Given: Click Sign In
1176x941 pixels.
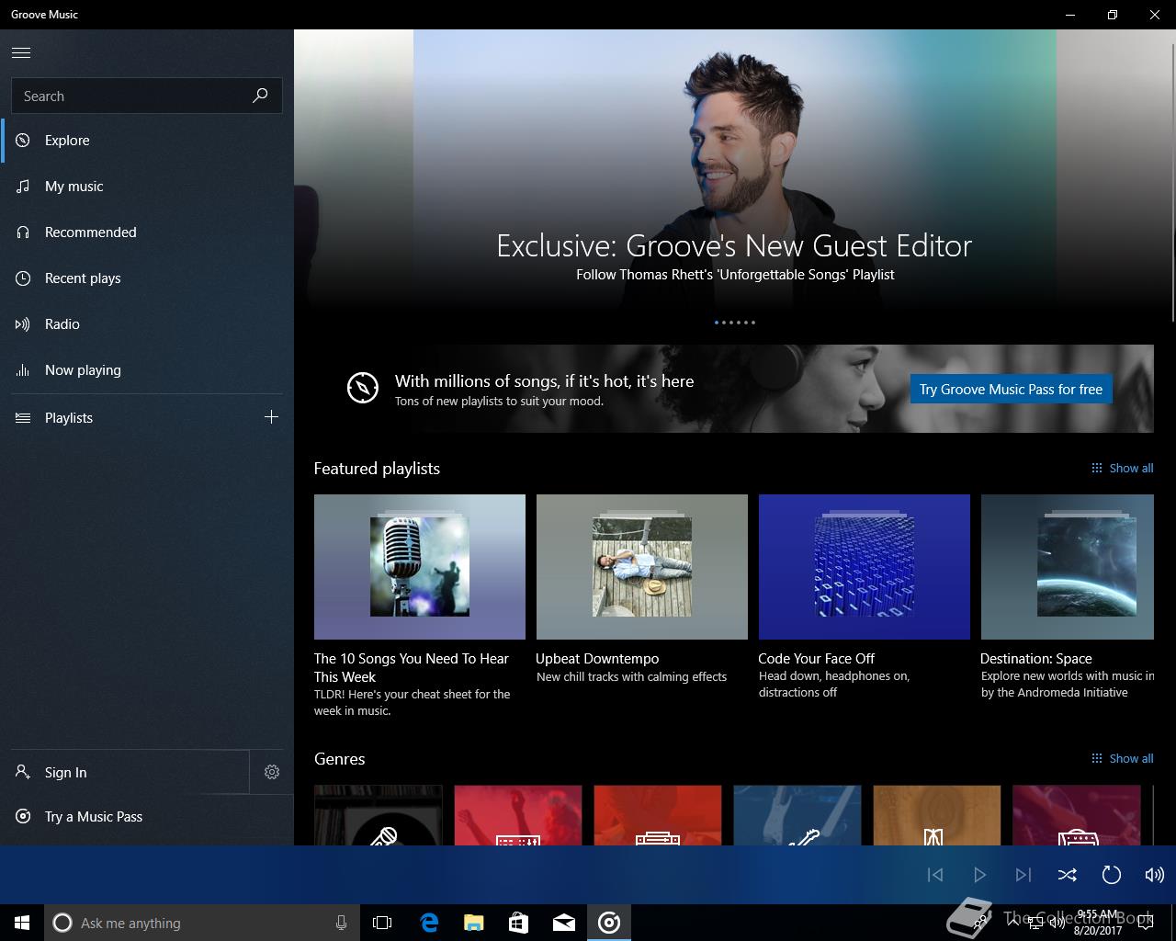Looking at the screenshot, I should click(124, 772).
